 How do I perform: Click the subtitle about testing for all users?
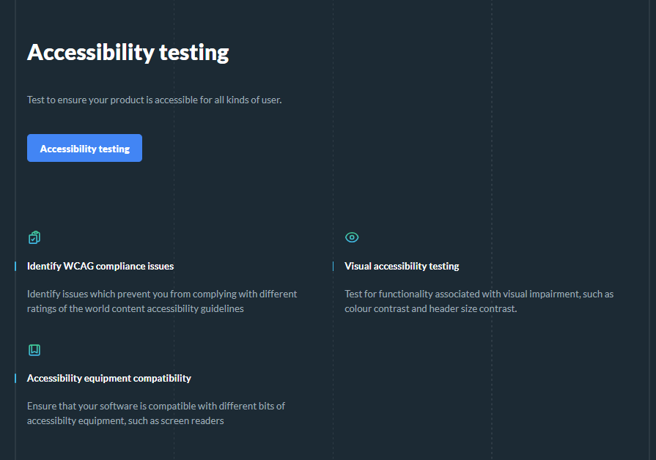pyautogui.click(x=154, y=100)
